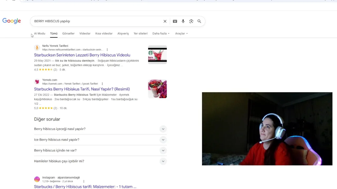Open the Görseller tab
This screenshot has width=337, height=189.
point(68,33)
